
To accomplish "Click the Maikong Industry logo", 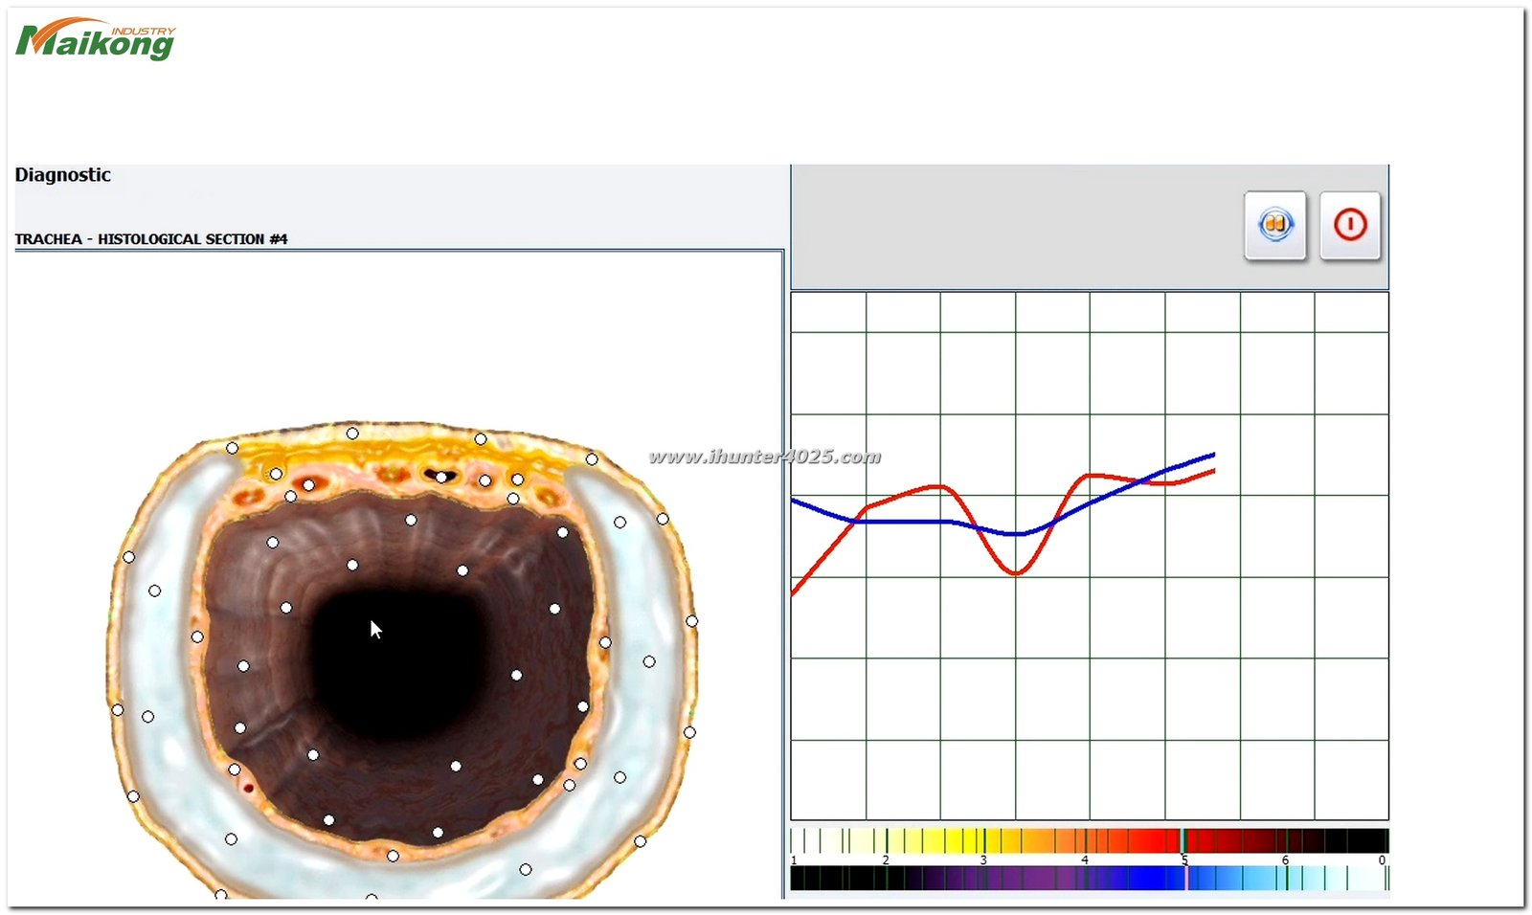I will (x=96, y=39).
